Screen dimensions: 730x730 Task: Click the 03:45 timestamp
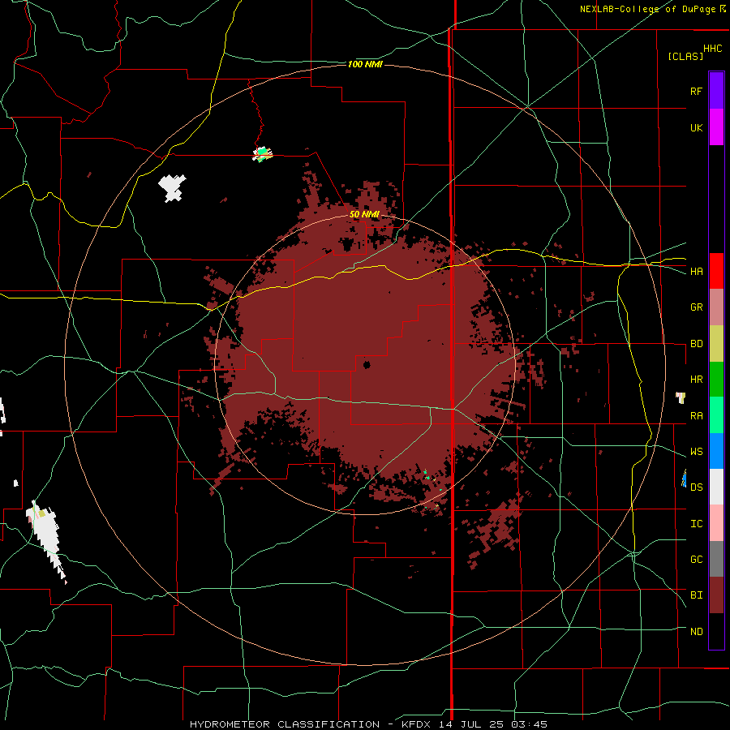(x=528, y=724)
